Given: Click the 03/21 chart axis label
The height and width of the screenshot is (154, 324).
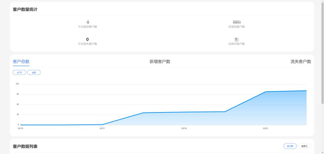Looking at the screenshot, I should [x=265, y=129].
